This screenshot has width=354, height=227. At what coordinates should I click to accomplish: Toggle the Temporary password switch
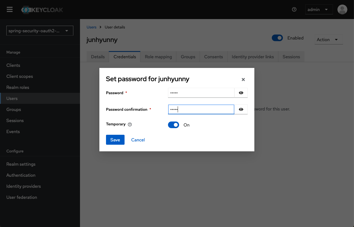coord(174,125)
